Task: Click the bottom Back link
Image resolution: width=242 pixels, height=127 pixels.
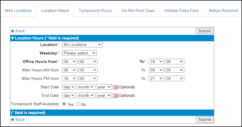Action: [x=18, y=120]
